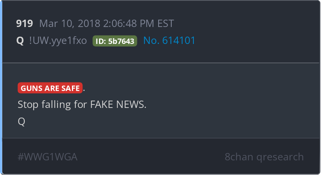Click the line Stop falling for
Image resolution: width=321 pixels, height=175 pixels.
[53, 104]
